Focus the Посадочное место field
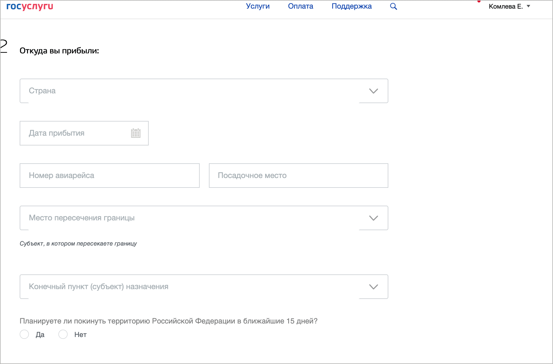The width and height of the screenshot is (553, 364). click(299, 176)
